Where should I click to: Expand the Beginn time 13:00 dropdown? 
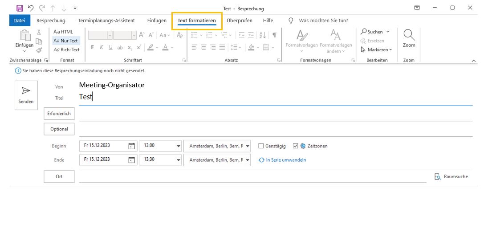pos(179,146)
